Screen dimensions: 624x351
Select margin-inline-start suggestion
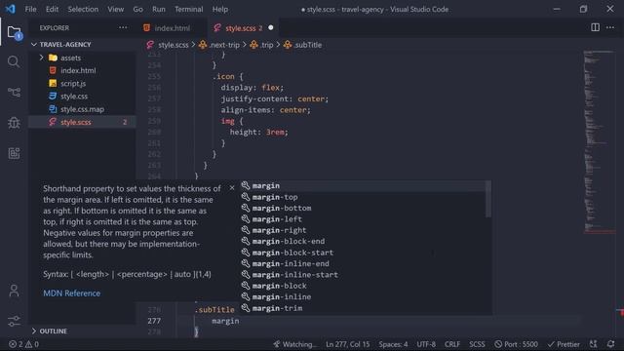pos(362,275)
